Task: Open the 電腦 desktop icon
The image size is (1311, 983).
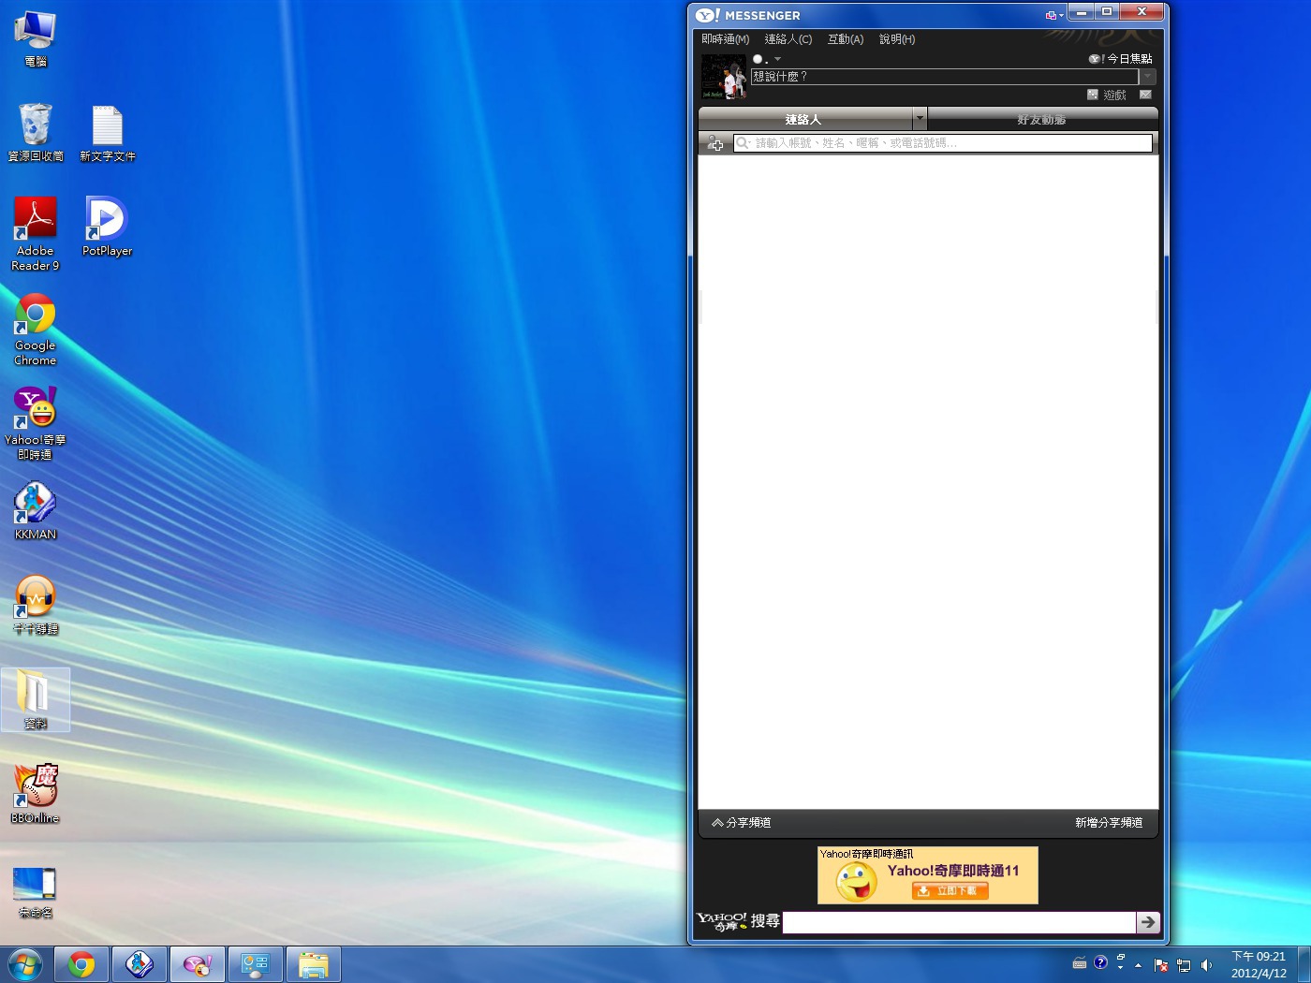Action: [x=36, y=39]
